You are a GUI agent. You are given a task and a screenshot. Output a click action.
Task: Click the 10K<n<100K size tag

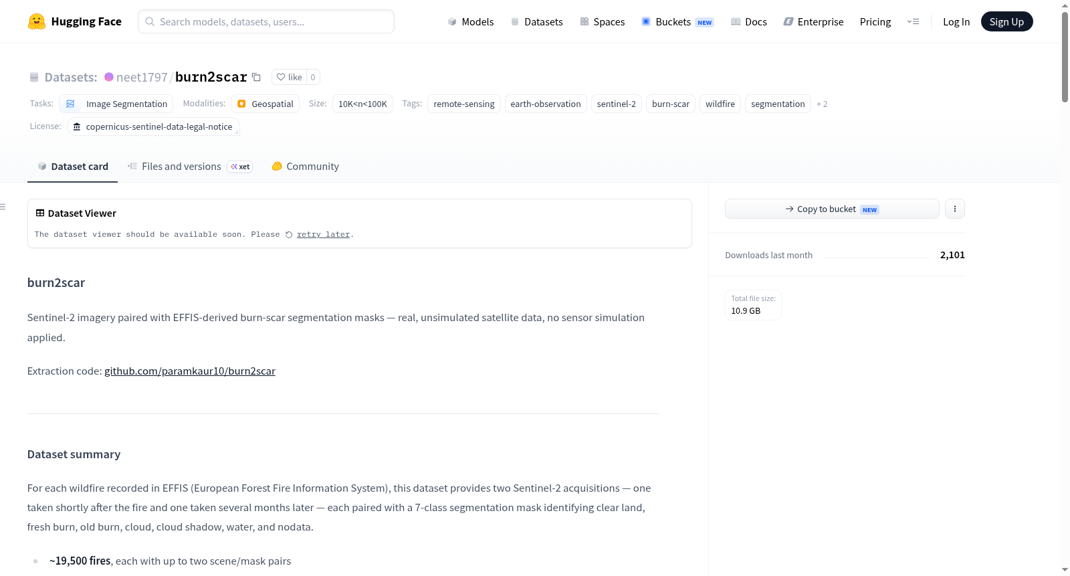(x=362, y=104)
